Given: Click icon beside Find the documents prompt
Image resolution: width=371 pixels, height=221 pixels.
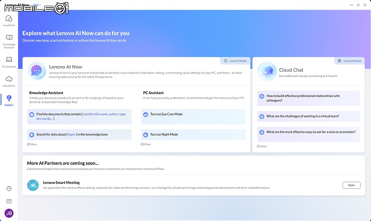Looking at the screenshot, I should pos(32,115).
